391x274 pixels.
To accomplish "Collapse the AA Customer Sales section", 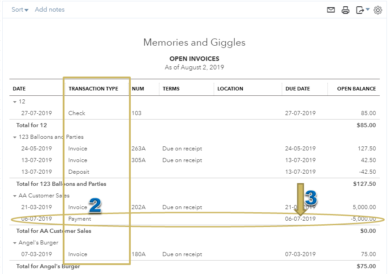I will coord(14,195).
